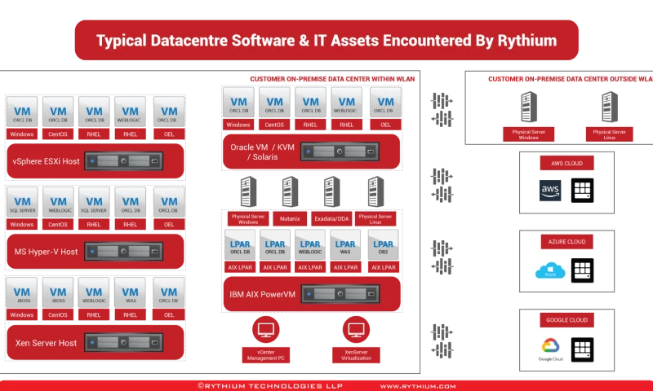Screen dimensions: 653x391
Task: Select the server tower icon above Nutanix
Action: coord(290,192)
